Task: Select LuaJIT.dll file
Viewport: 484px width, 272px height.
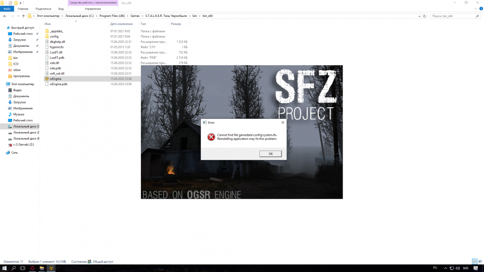Action: [x=56, y=52]
